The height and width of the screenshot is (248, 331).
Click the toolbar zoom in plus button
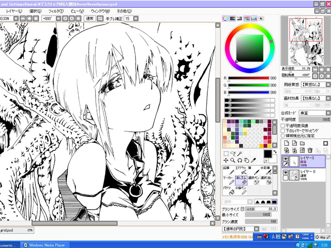coord(29,19)
